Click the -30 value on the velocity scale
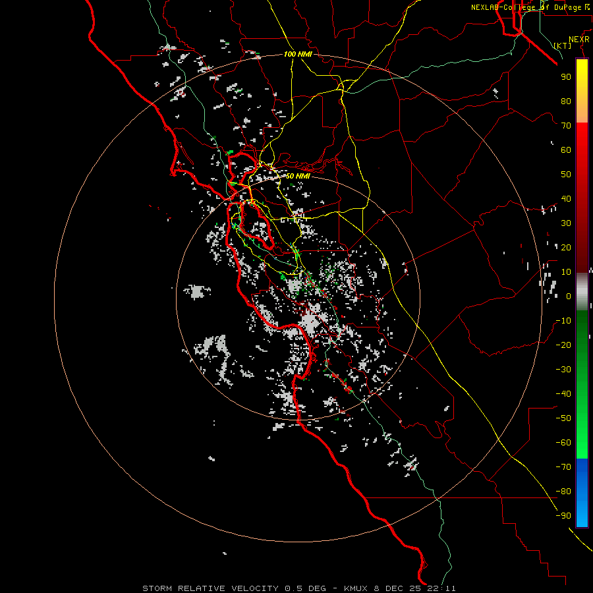Screen dimensions: 593x593 (563, 370)
